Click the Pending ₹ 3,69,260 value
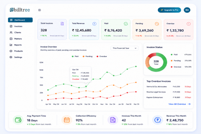201x134 pixels. coord(145,30)
